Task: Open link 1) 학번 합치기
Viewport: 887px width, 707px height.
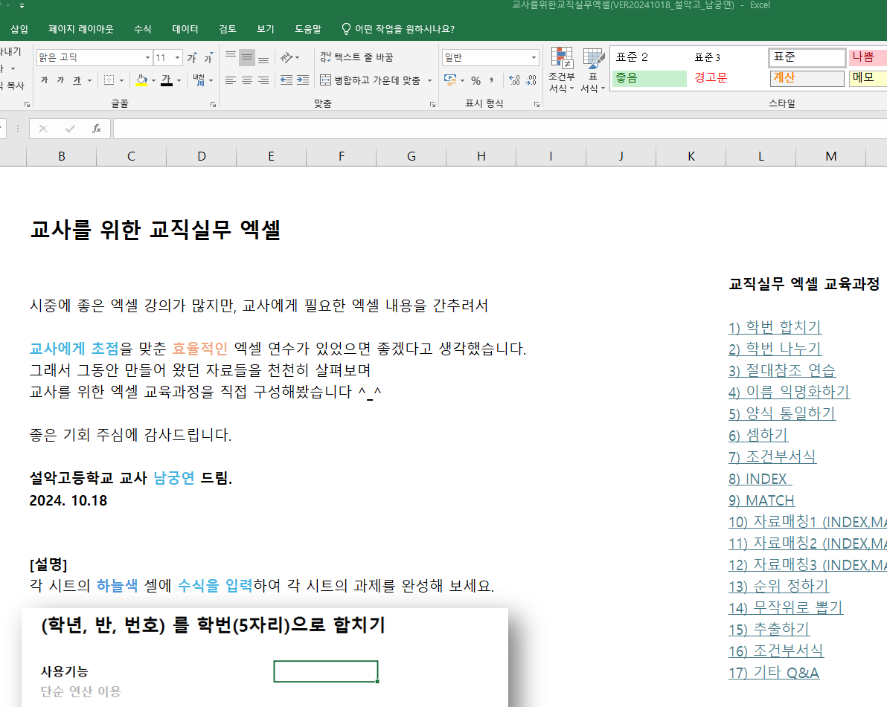Action: point(775,326)
